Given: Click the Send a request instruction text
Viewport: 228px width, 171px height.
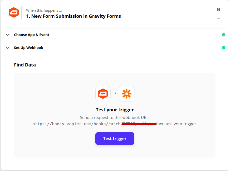Looking at the screenshot, I should coord(115,117).
